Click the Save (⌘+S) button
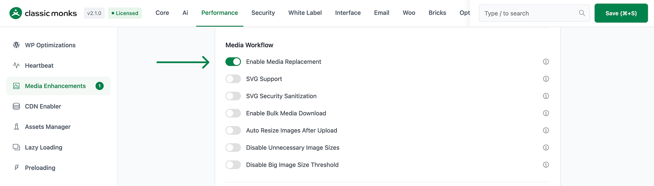 tap(621, 13)
